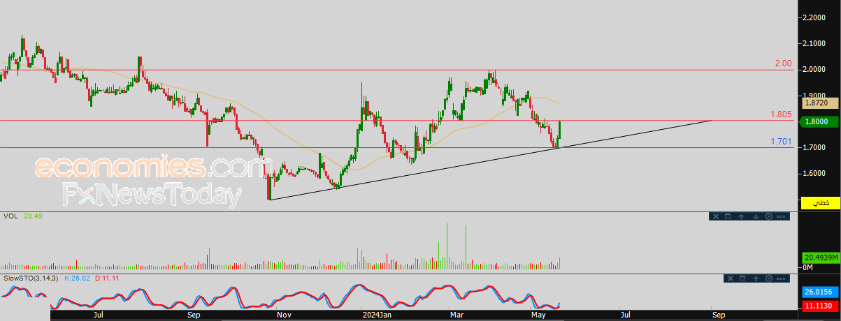Click the 1.701 support level label

(x=781, y=142)
